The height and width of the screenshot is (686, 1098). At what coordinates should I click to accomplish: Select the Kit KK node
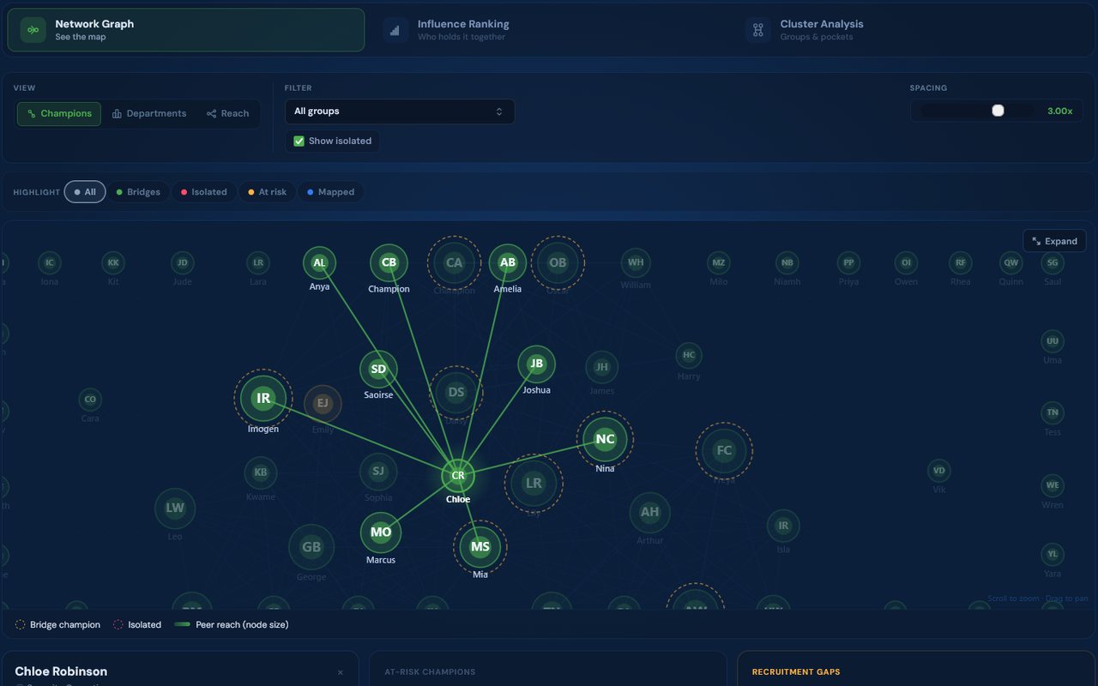tap(113, 262)
